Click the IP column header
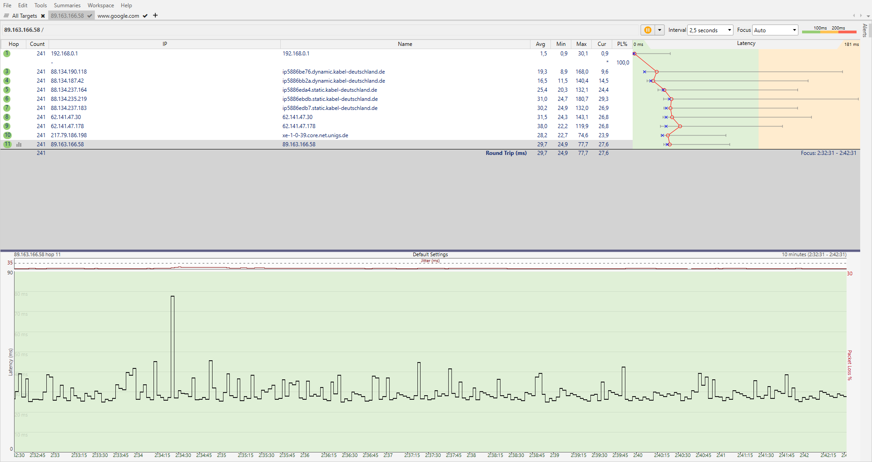This screenshot has width=872, height=462. coord(165,44)
